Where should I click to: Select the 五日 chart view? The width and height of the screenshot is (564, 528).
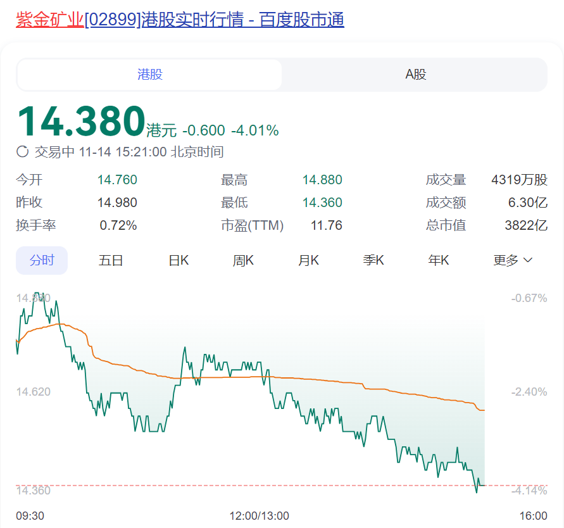pyautogui.click(x=111, y=260)
